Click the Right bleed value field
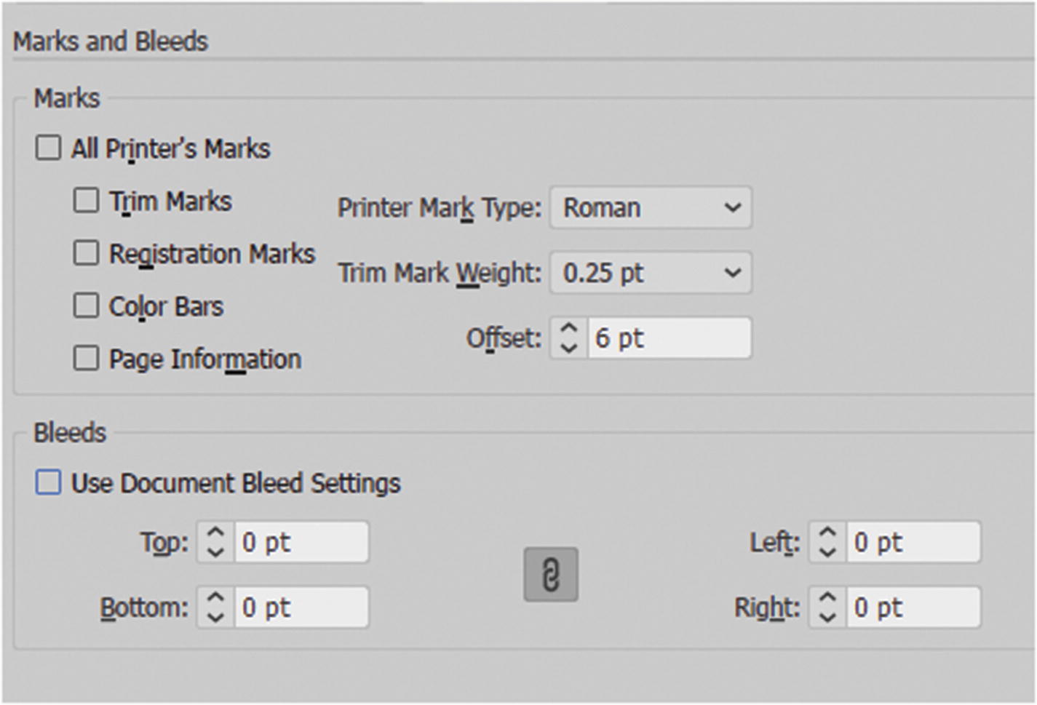Image resolution: width=1037 pixels, height=705 pixels. (x=913, y=608)
